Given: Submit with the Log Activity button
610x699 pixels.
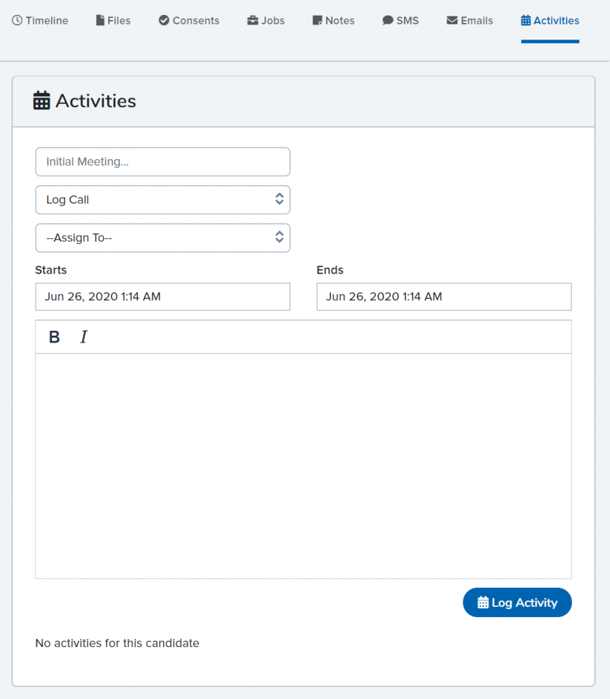Looking at the screenshot, I should click(x=517, y=602).
